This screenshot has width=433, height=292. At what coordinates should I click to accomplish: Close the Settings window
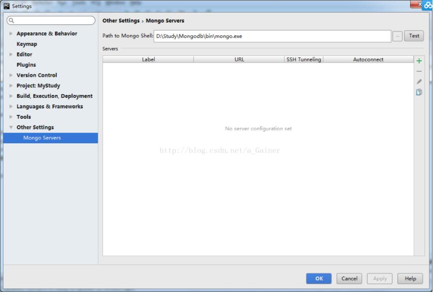tap(416, 4)
